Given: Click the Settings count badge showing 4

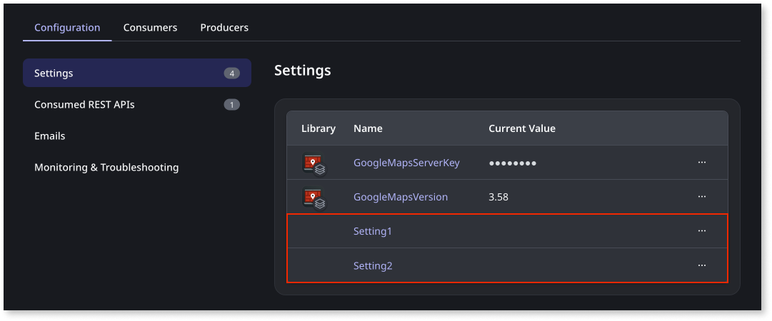Looking at the screenshot, I should pyautogui.click(x=231, y=73).
